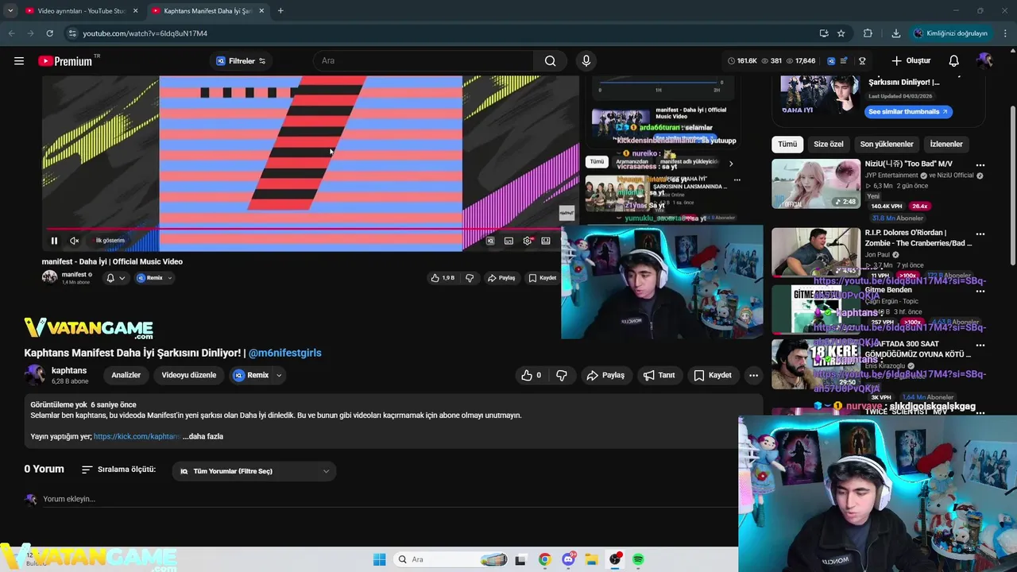Click the search magnifier button
Viewport: 1017px width, 572px height.
pos(550,61)
